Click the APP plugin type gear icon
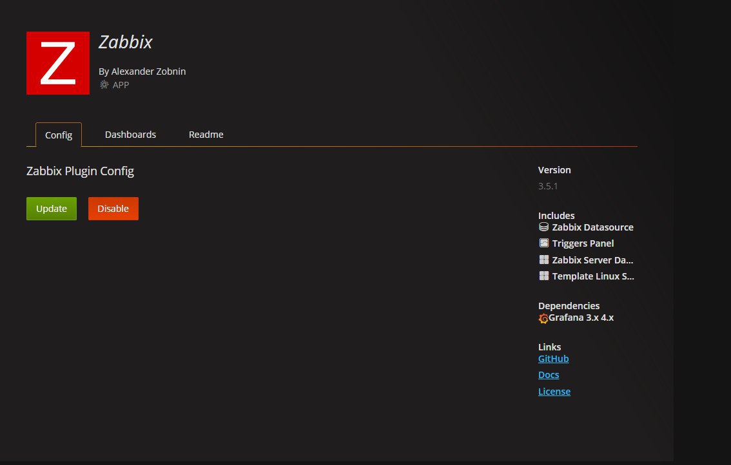 coord(104,85)
